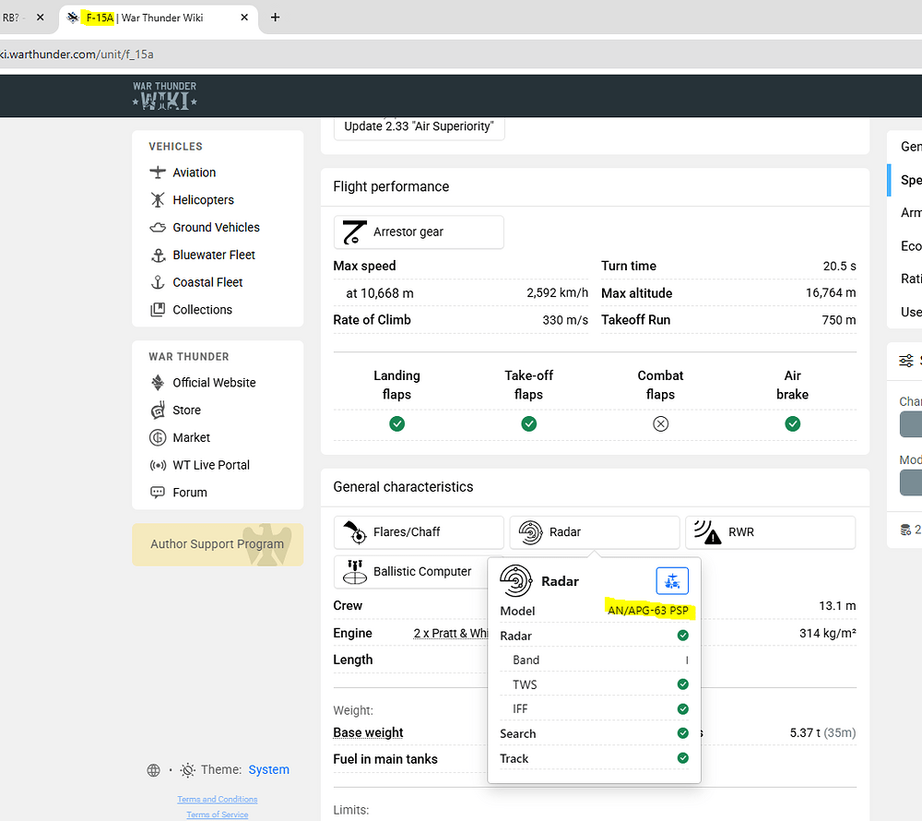This screenshot has height=821, width=922.
Task: Open the Market link
Action: [191, 437]
